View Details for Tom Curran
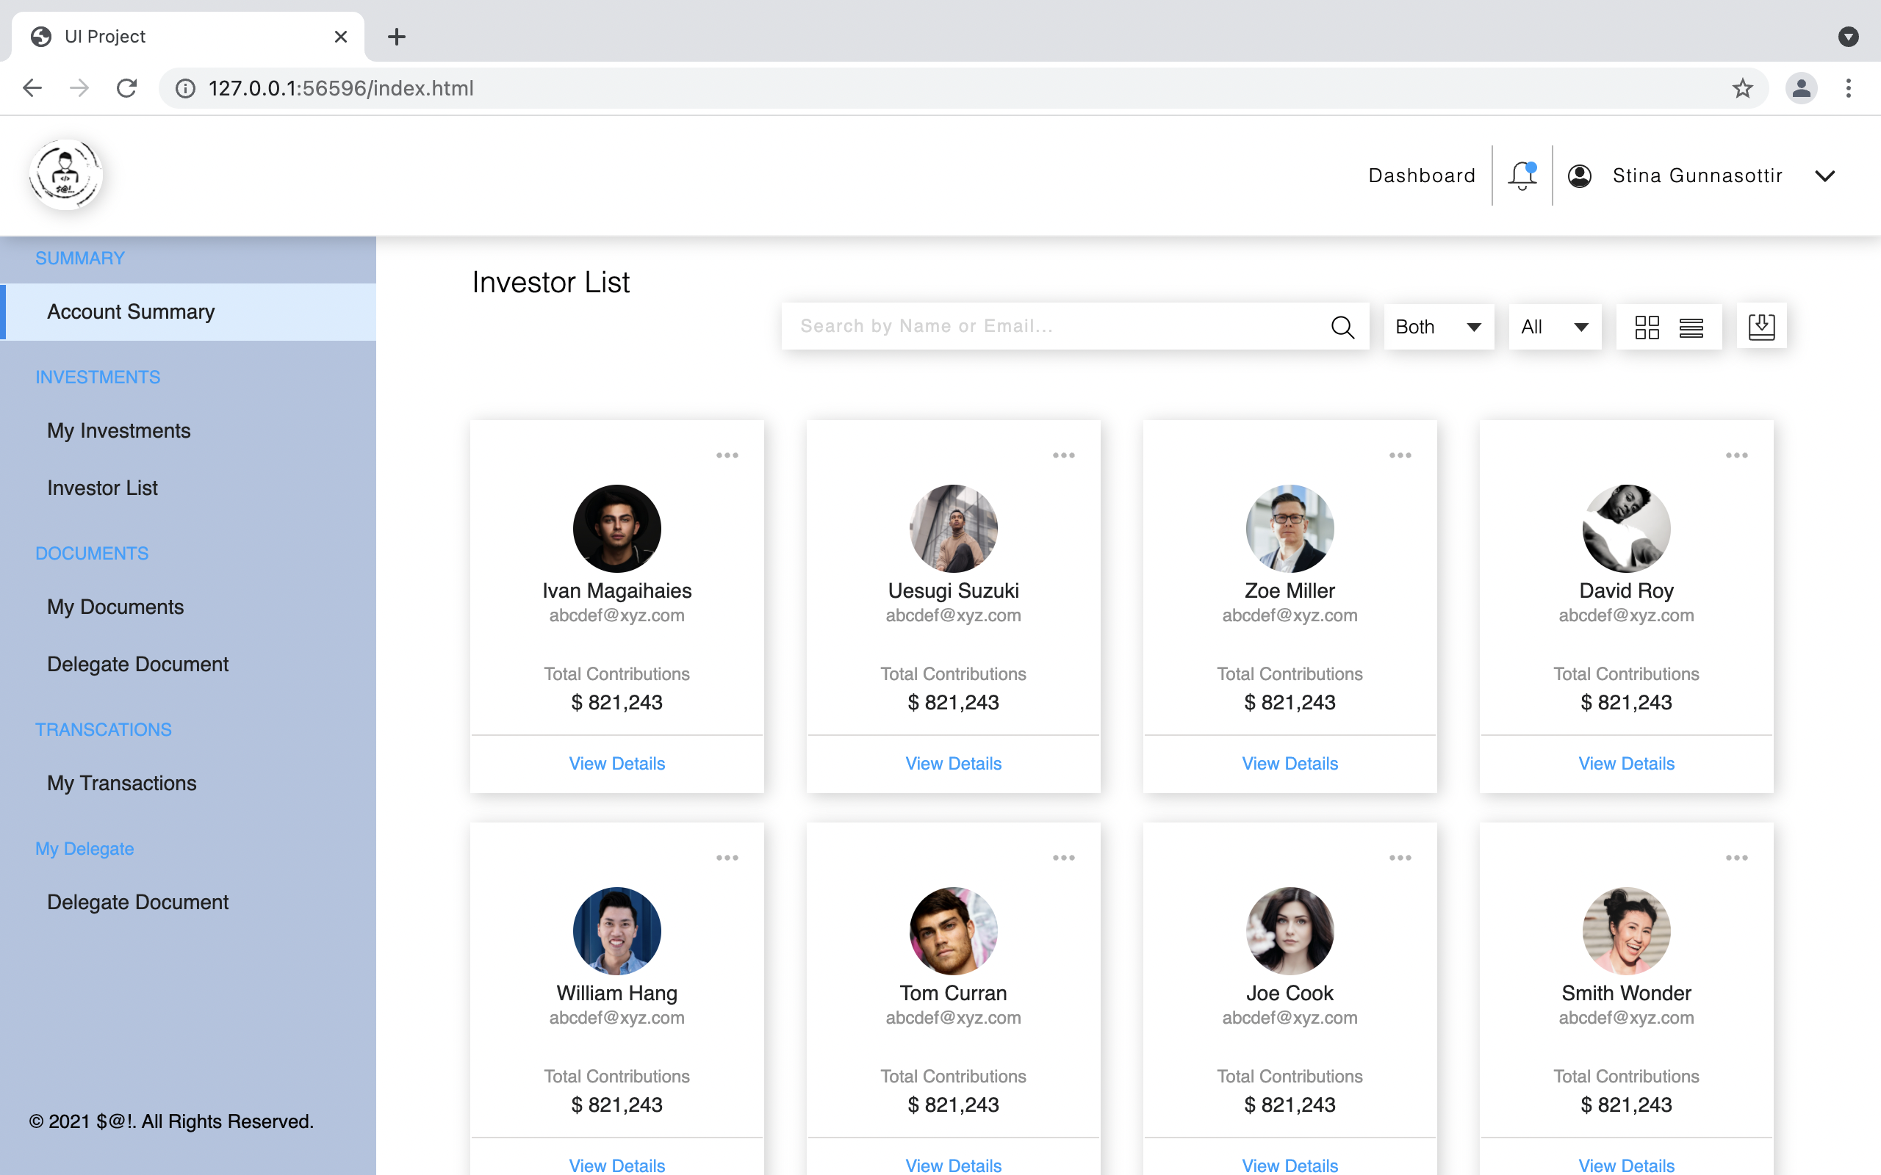This screenshot has width=1881, height=1175. (953, 1165)
